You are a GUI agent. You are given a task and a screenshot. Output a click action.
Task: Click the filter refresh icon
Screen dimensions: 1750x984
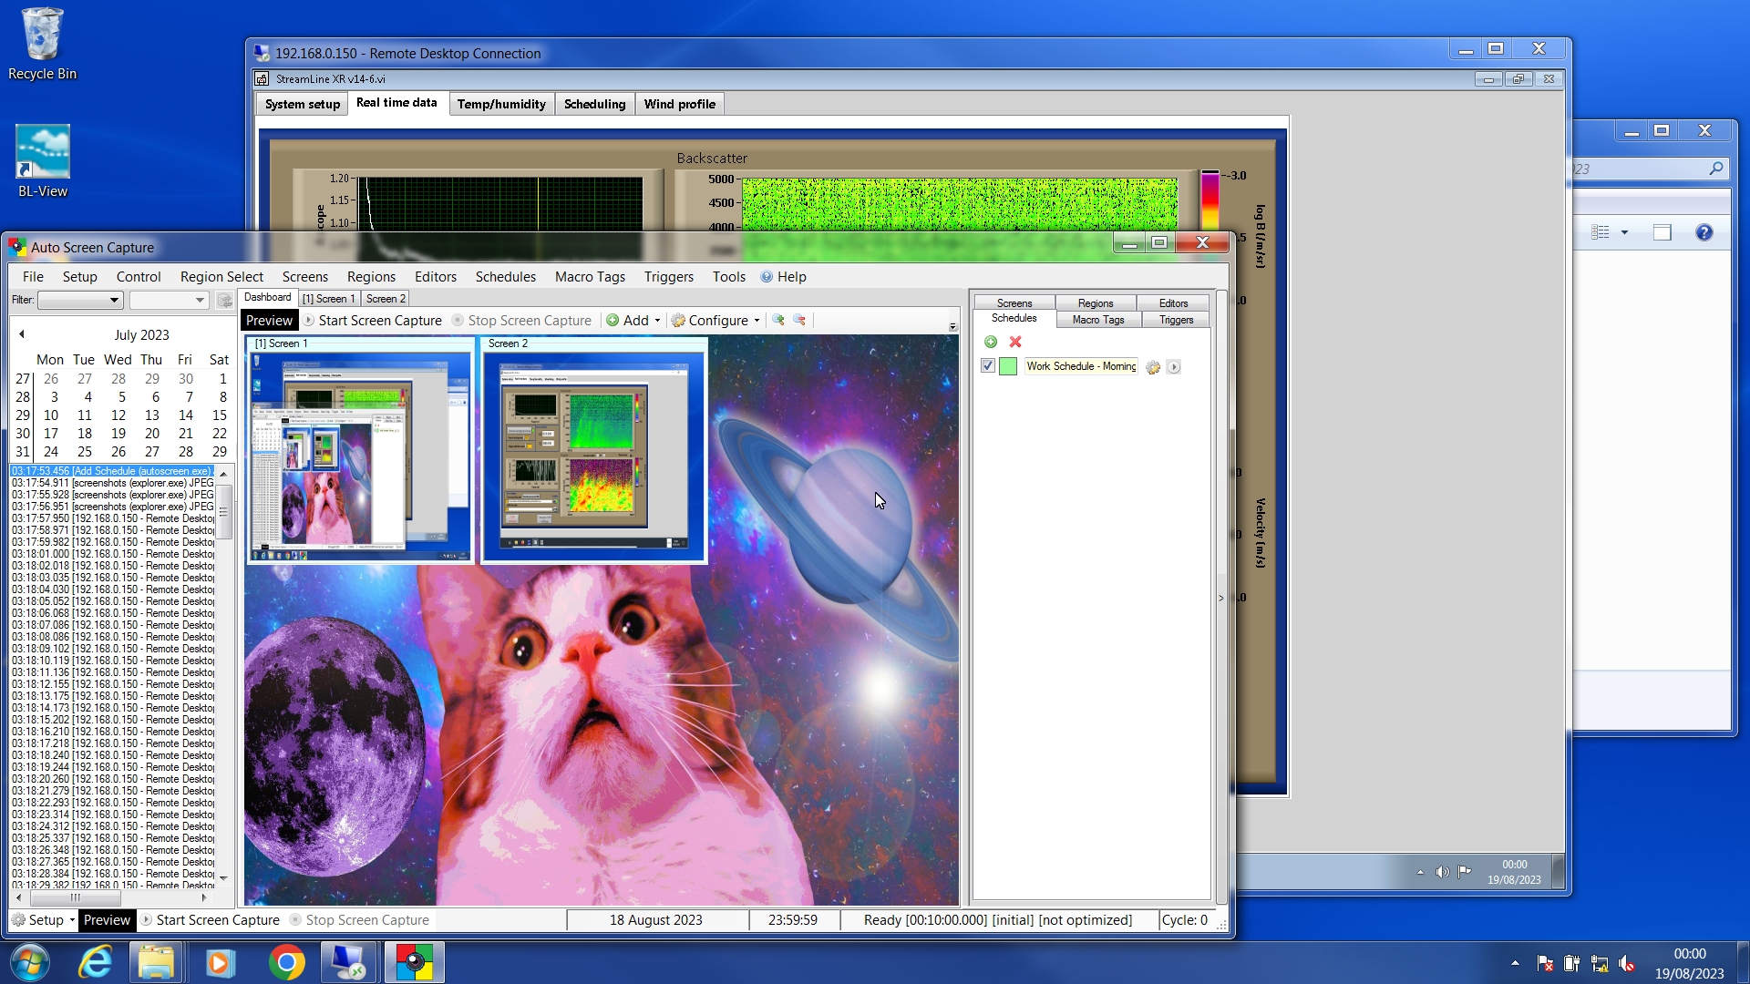(224, 300)
